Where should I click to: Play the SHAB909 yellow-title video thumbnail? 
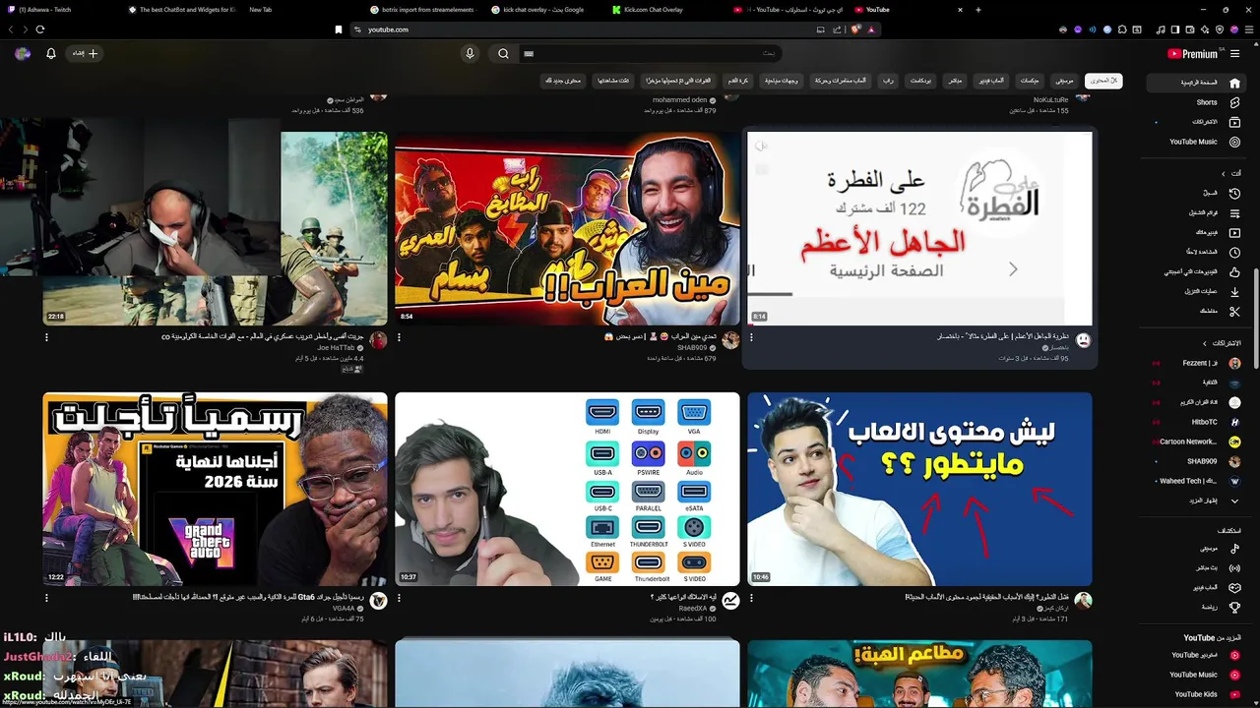(567, 228)
